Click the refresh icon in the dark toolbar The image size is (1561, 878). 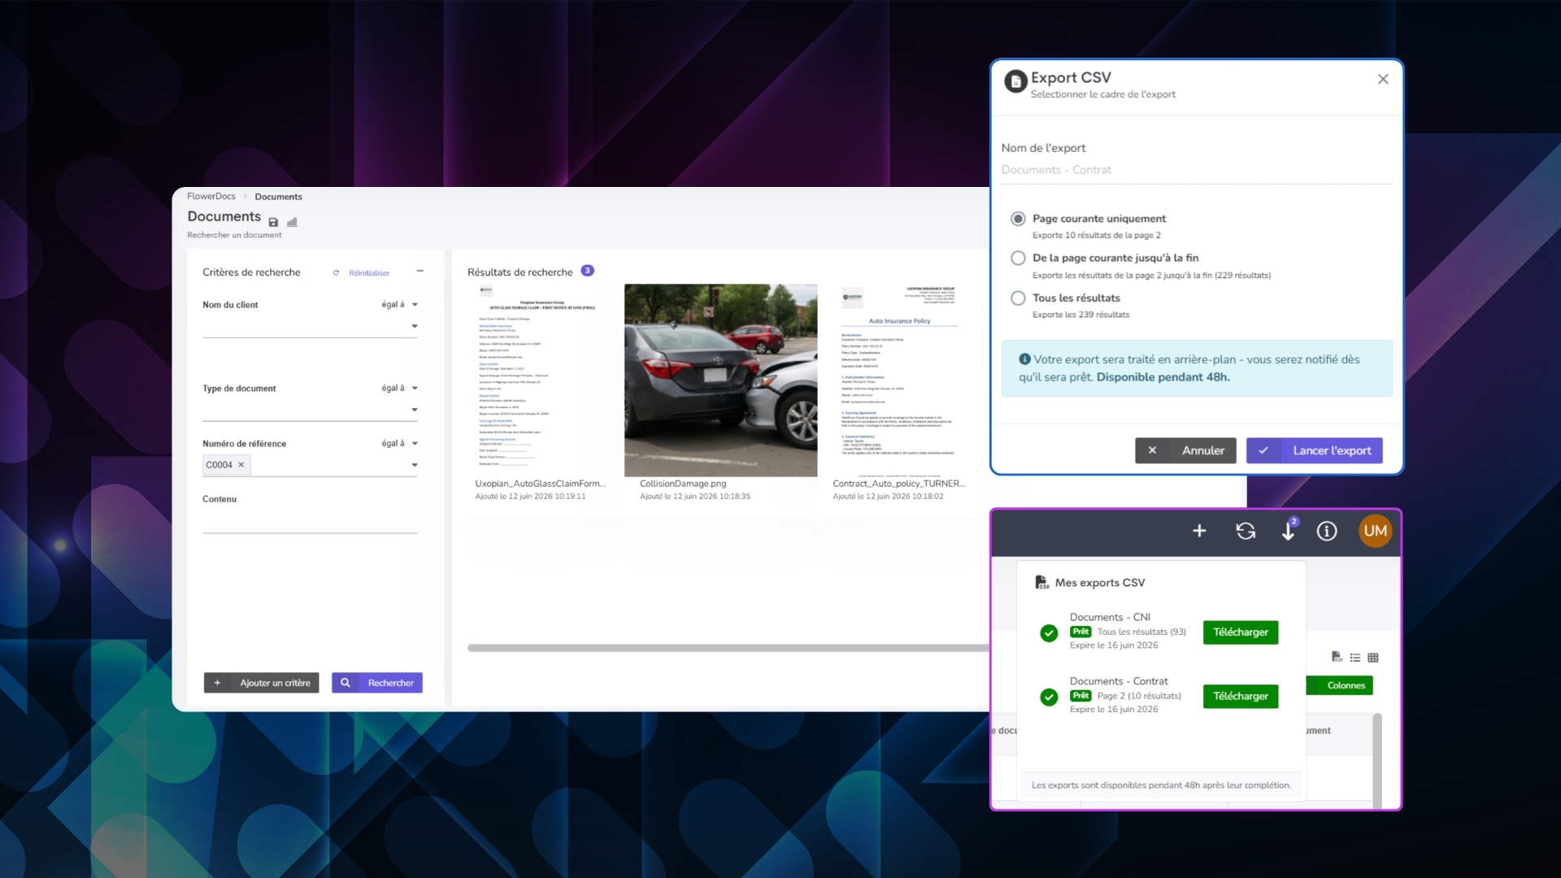click(1246, 531)
